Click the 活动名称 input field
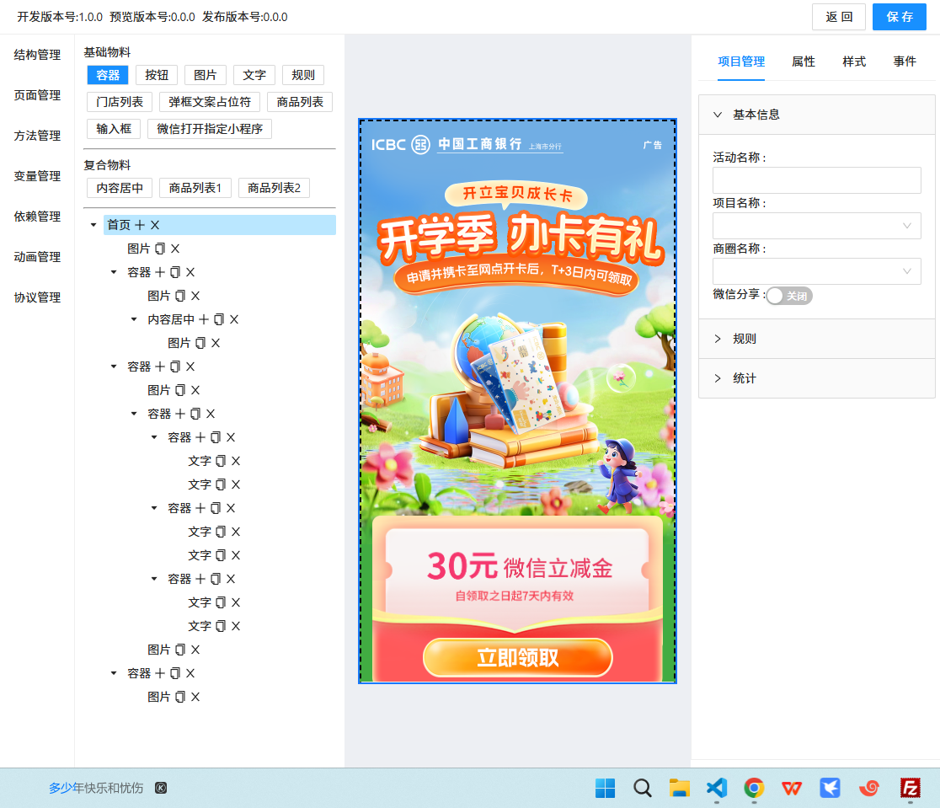This screenshot has width=940, height=808. click(x=816, y=180)
